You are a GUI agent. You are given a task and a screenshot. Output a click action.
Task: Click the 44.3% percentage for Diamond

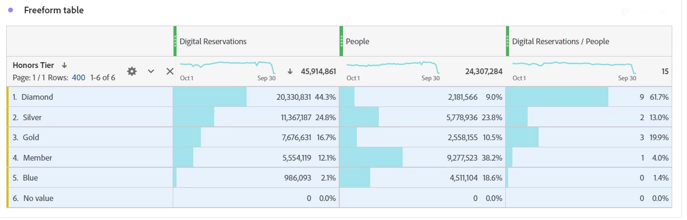(326, 97)
